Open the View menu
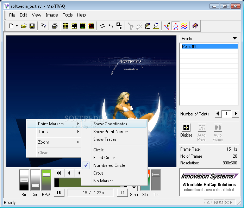This screenshot has height=208, width=244. click(36, 15)
